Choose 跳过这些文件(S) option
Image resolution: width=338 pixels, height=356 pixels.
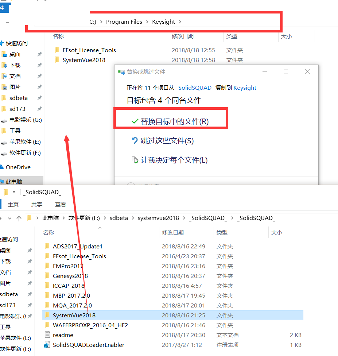click(167, 141)
